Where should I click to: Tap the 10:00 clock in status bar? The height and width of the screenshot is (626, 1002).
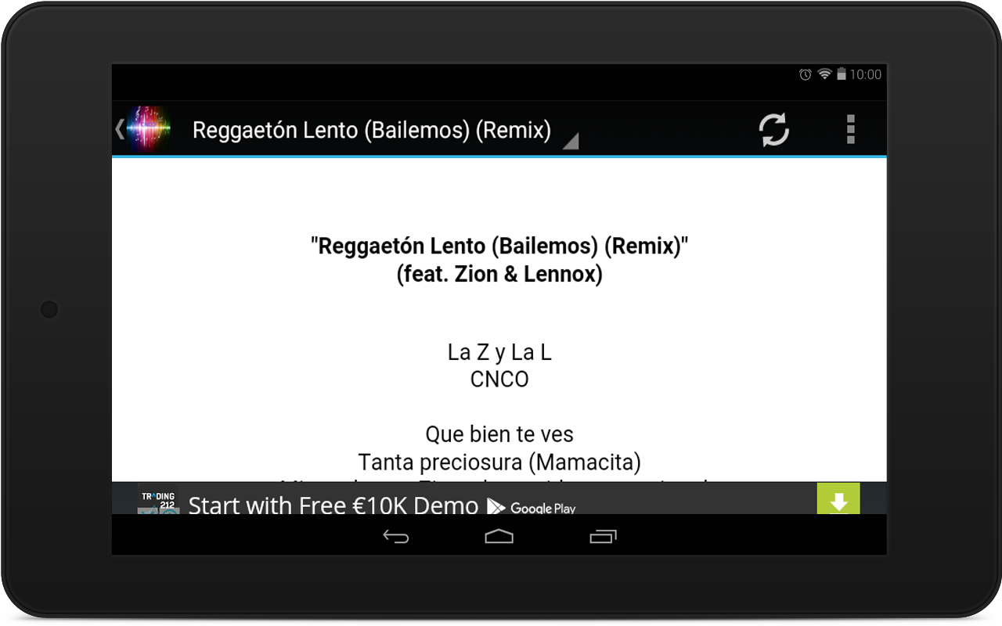tap(866, 74)
